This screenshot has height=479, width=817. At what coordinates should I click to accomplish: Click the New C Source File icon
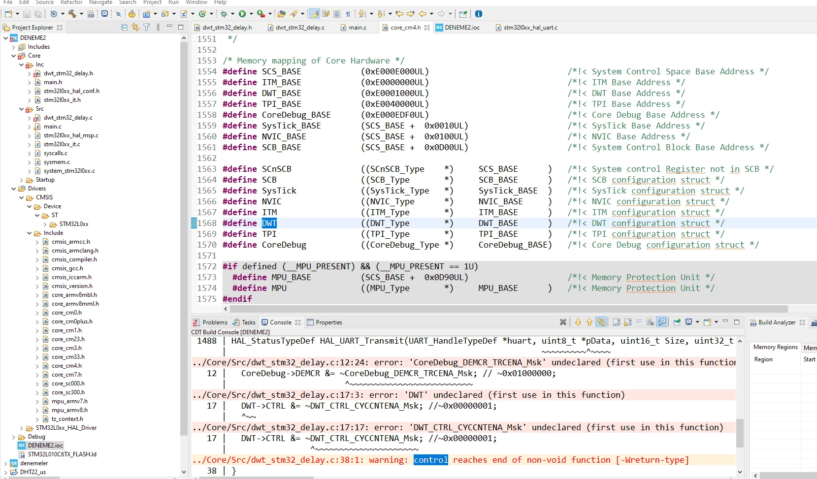click(184, 14)
